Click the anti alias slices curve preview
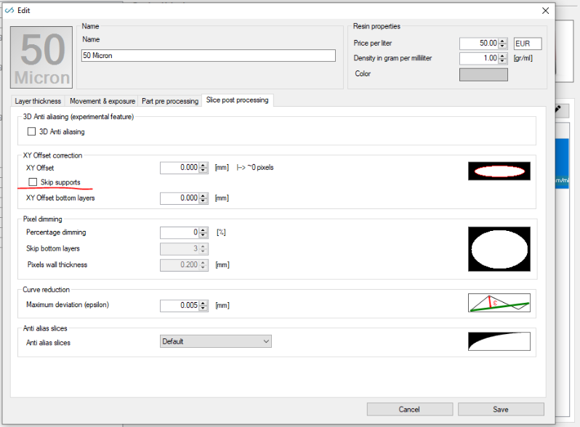This screenshot has height=427, width=580. click(499, 341)
